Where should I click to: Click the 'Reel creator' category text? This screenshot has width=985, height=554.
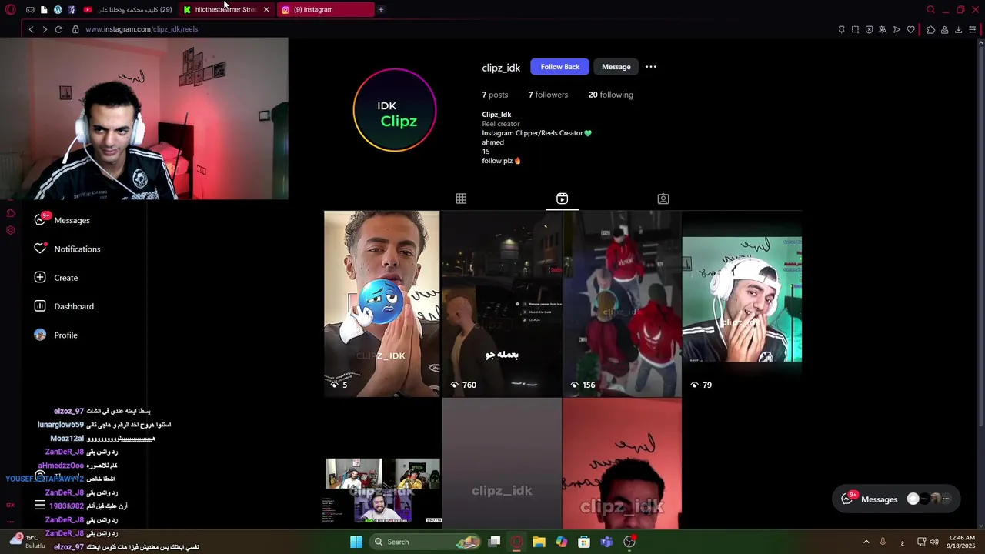pyautogui.click(x=501, y=124)
